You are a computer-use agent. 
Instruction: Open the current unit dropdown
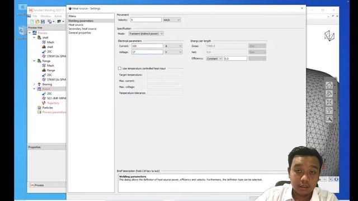coord(173,46)
